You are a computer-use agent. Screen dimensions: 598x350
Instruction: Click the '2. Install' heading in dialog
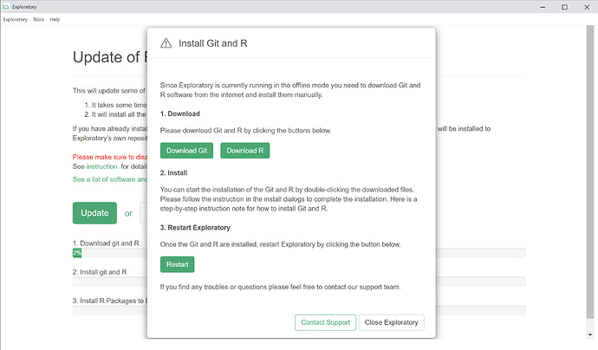point(173,172)
